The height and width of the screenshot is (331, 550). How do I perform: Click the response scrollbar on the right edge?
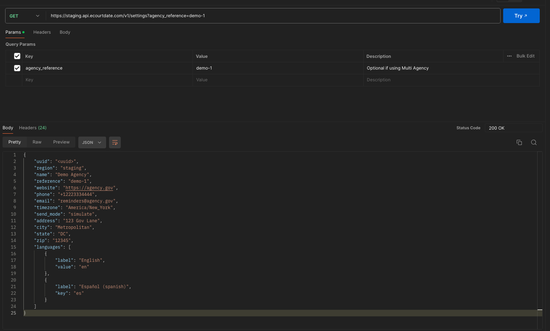click(x=540, y=240)
